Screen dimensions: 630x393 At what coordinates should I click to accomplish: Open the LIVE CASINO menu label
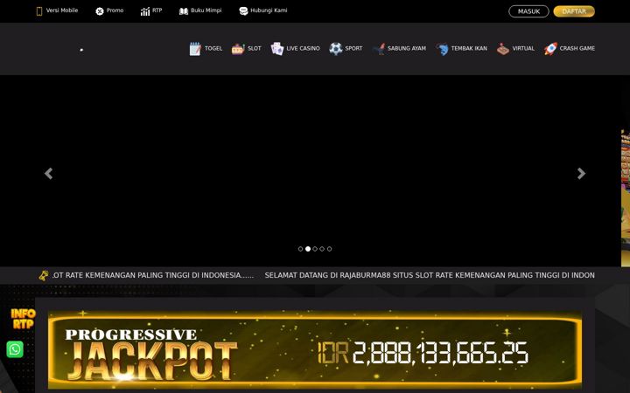304,49
